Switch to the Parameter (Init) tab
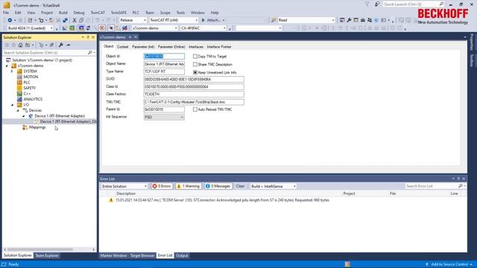This screenshot has height=268, width=477. coord(143,47)
